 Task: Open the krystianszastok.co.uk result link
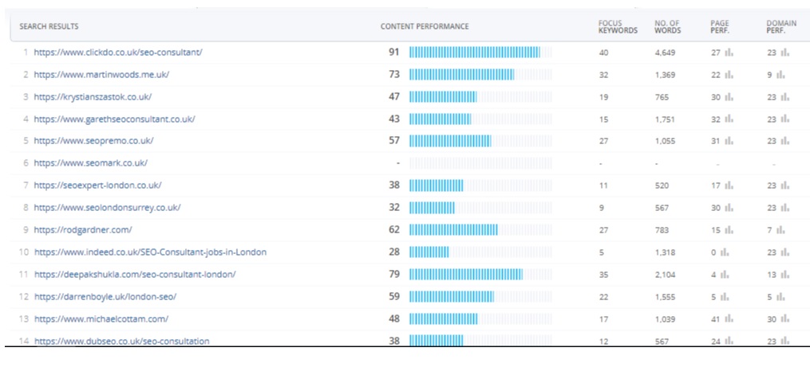coord(93,97)
